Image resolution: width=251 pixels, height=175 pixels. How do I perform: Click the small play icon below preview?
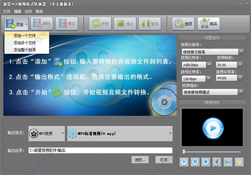coord(184,162)
